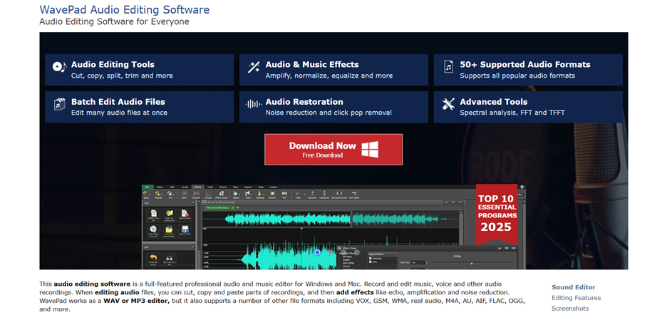Adjust the Echo gain slider in Effect Chain dialog

click(471, 263)
